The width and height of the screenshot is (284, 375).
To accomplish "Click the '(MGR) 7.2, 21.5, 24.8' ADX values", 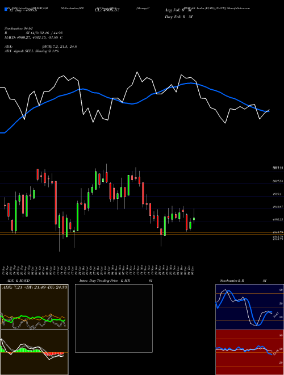I will pos(59,47).
